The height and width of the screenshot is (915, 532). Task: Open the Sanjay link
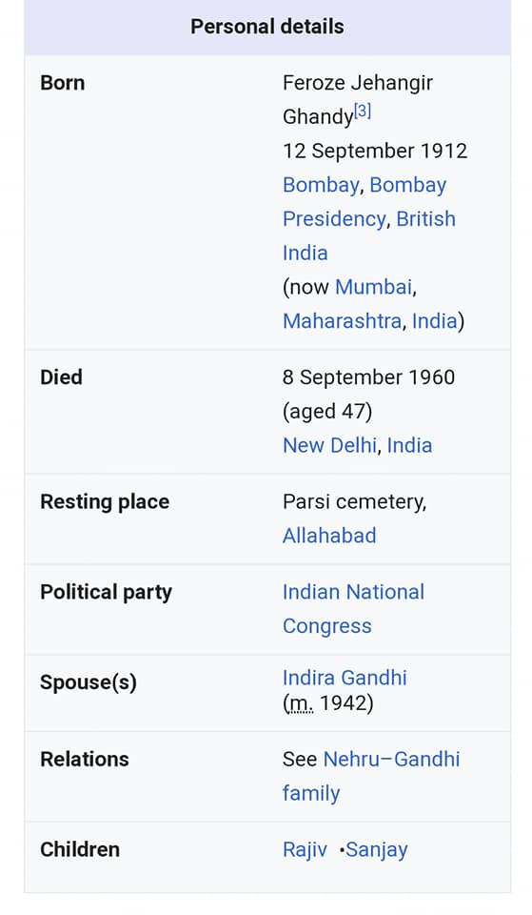[x=377, y=849]
